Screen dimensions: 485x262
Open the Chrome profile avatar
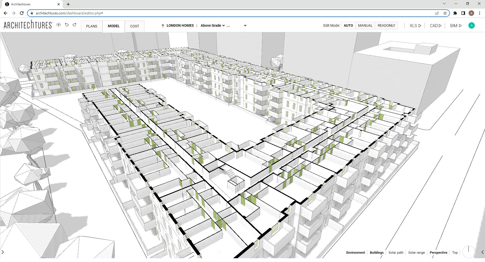tap(471, 13)
